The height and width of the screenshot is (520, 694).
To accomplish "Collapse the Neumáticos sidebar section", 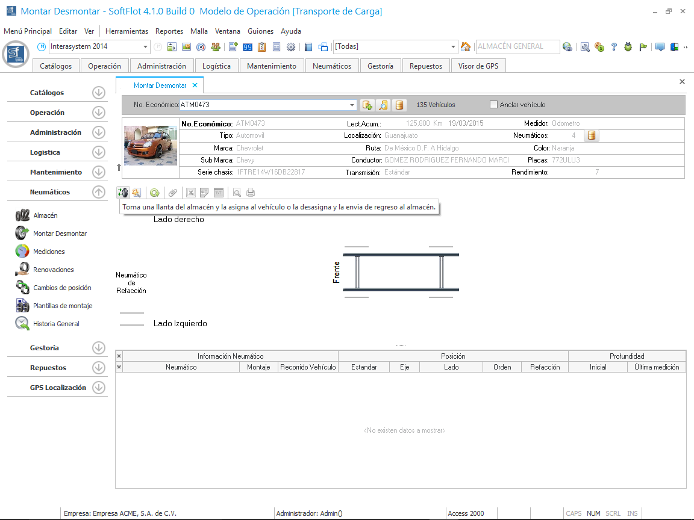I will (x=99, y=192).
